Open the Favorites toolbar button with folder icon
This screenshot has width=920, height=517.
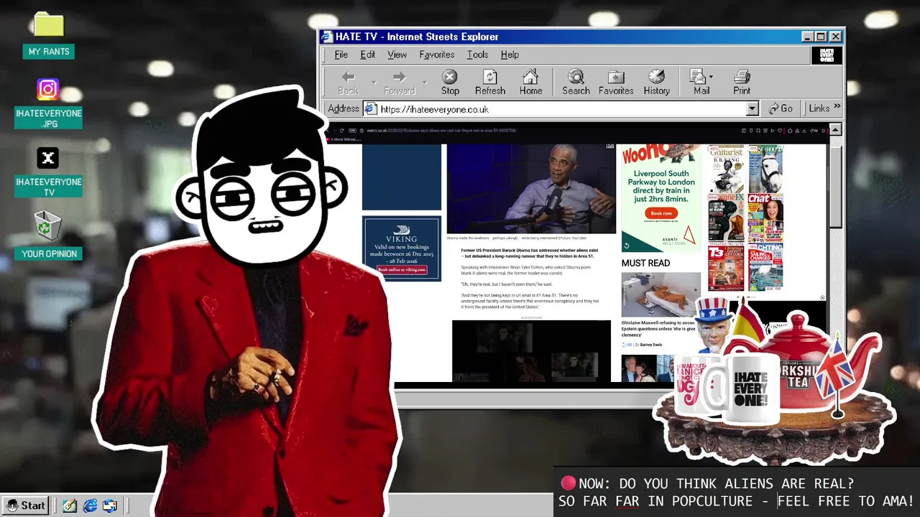tap(616, 83)
